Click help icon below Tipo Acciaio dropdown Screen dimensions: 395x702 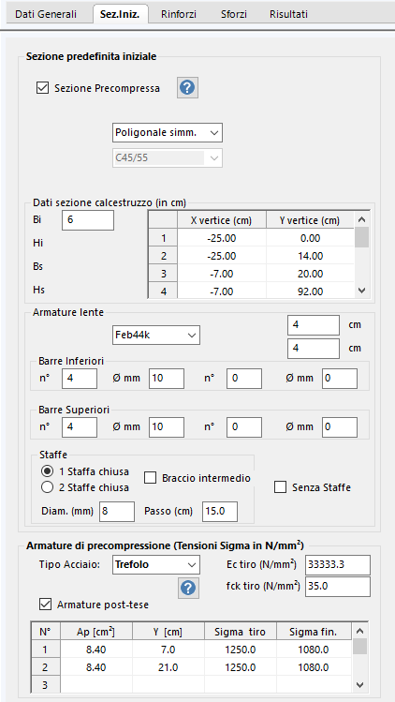(187, 588)
